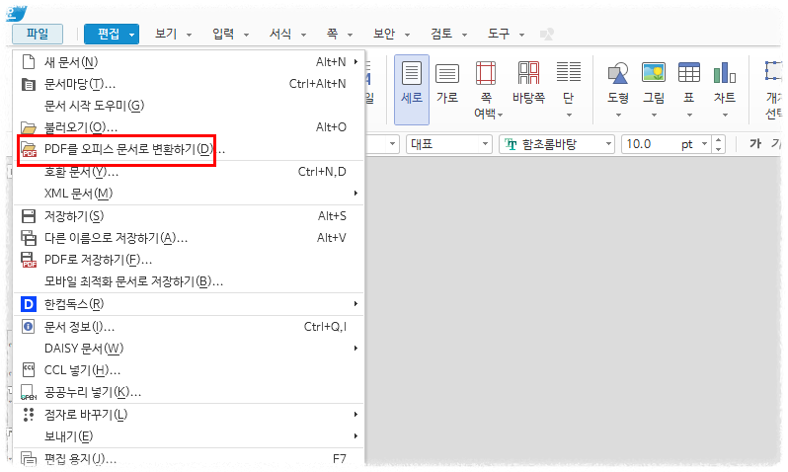Screen dimensions: 788x472
Task: Expand the 편집 dropdown arrow
Action: point(131,35)
